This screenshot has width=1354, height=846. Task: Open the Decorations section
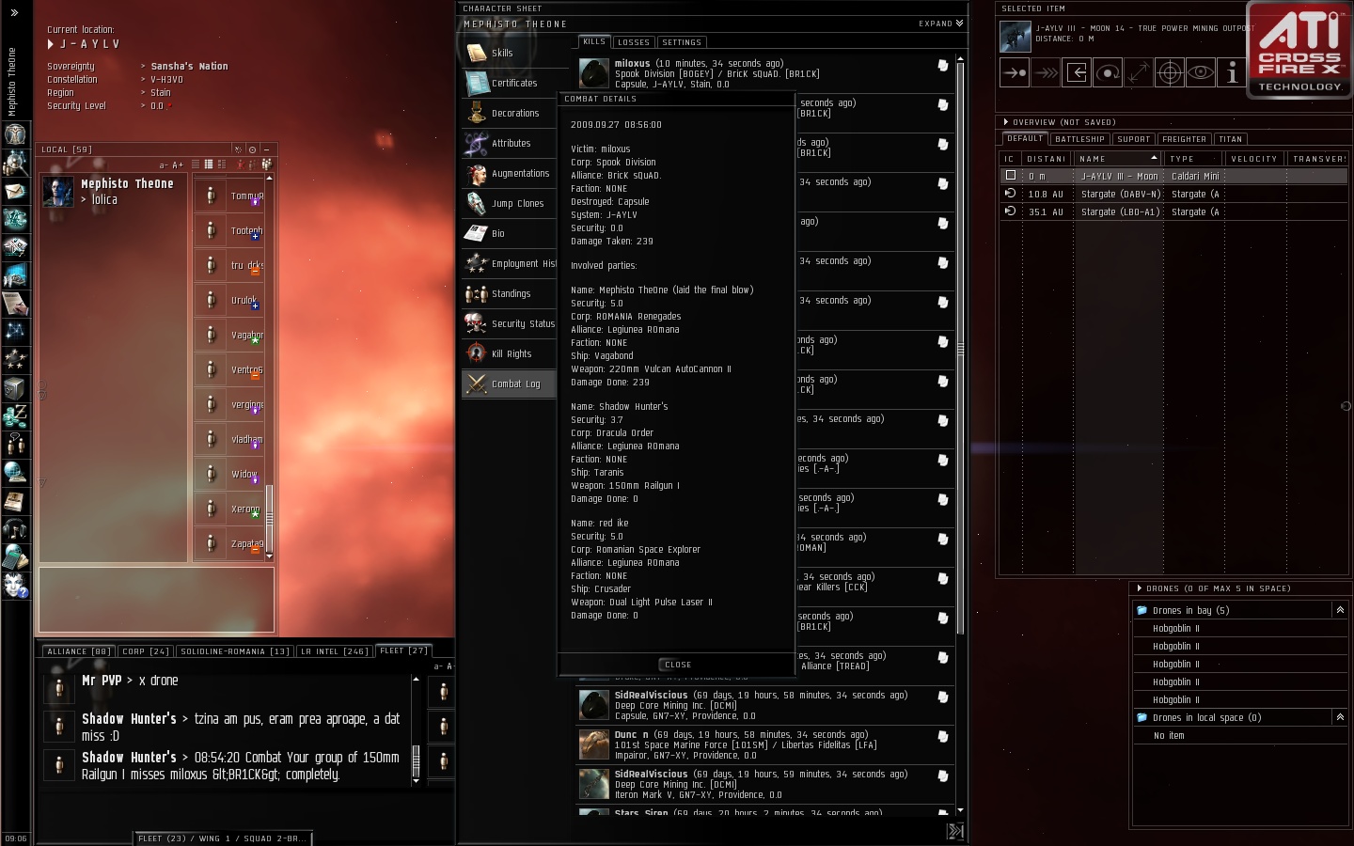[x=509, y=113]
